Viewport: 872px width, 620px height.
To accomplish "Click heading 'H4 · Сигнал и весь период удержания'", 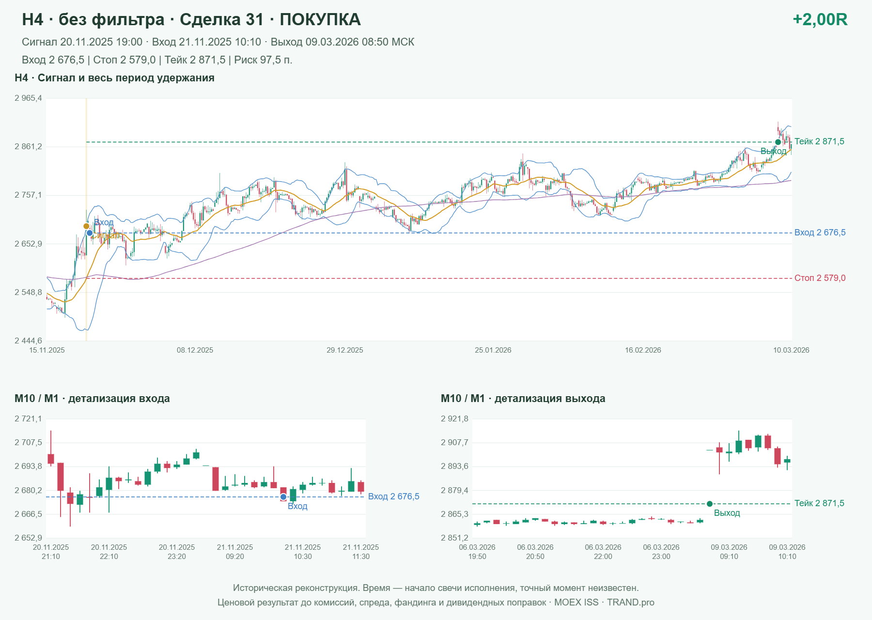I will 114,78.
